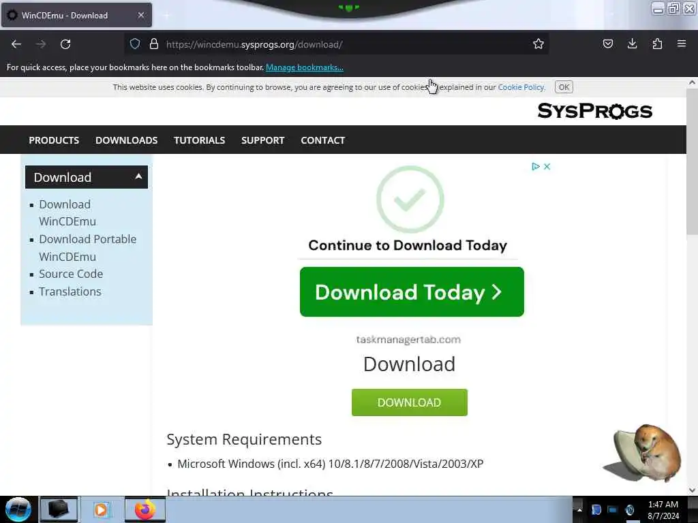Reload the current page
698x523 pixels.
point(65,44)
